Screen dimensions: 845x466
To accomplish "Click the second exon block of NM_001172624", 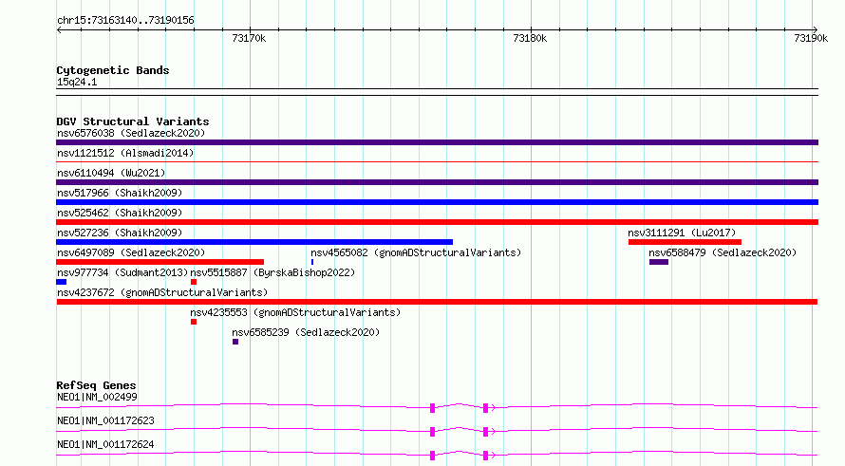I will pos(485,456).
